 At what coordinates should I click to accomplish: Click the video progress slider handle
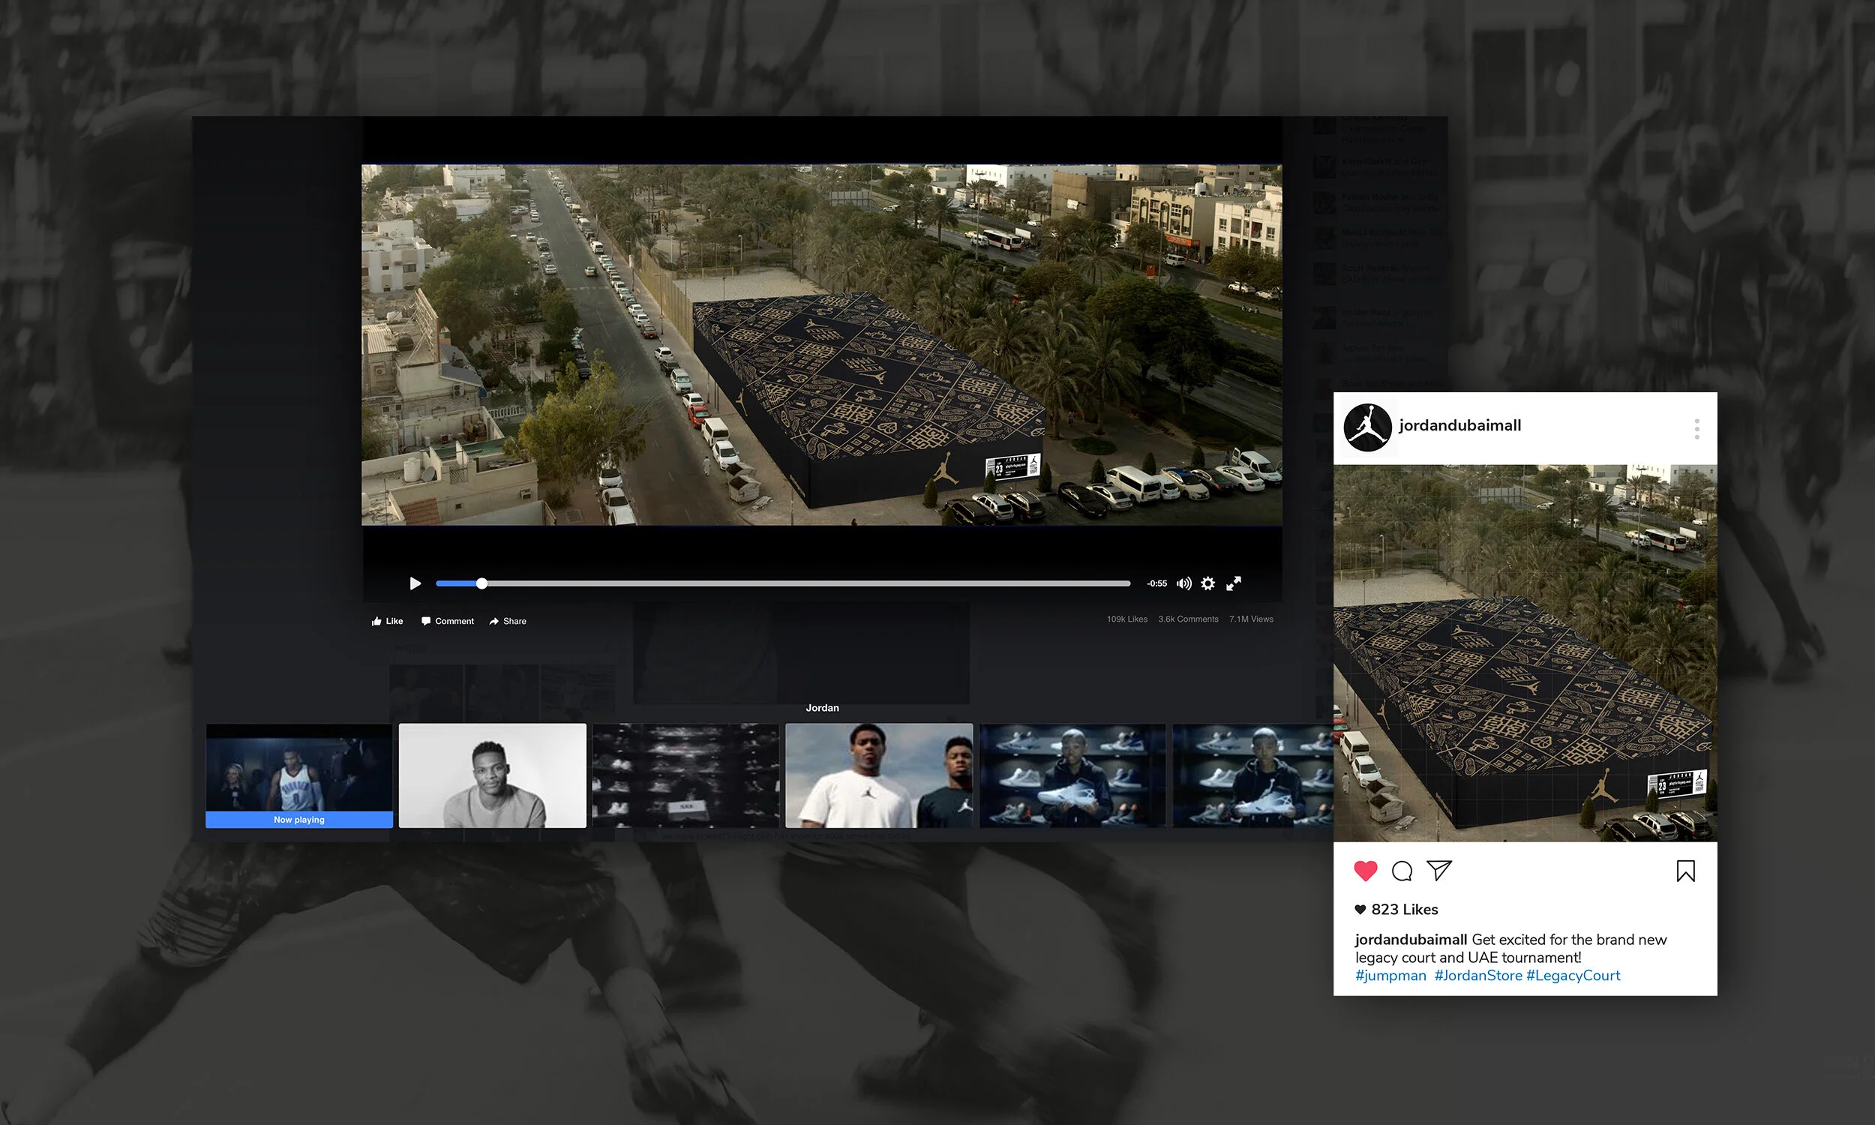(x=482, y=583)
